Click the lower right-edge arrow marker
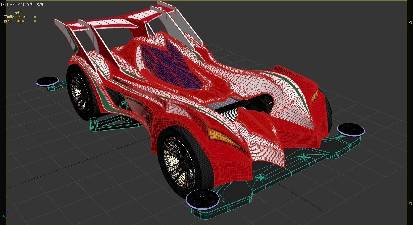This screenshot has width=413, height=225. click(410, 203)
